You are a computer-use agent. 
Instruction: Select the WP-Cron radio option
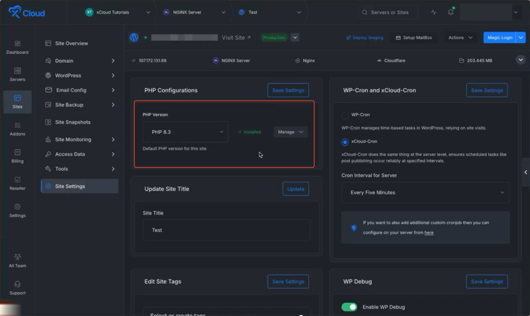(345, 115)
